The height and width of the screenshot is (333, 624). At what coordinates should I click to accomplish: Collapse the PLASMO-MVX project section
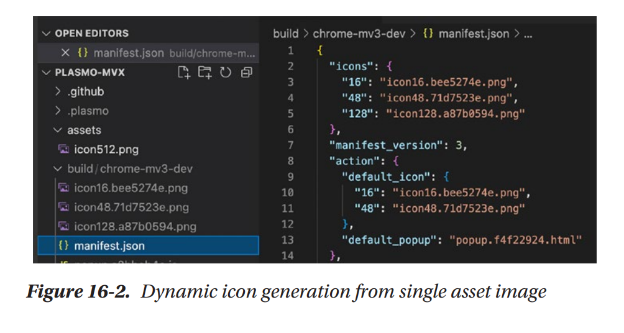coord(45,72)
